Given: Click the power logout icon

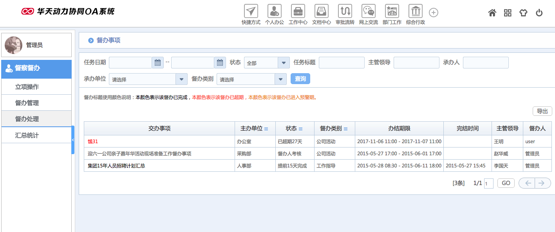Looking at the screenshot, I should tap(539, 13).
